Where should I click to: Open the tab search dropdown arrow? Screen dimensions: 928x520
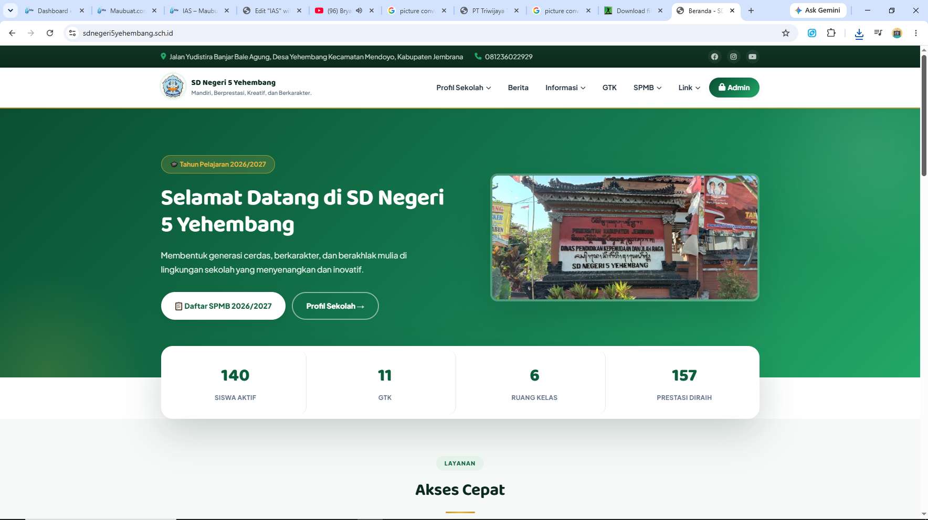click(x=10, y=10)
